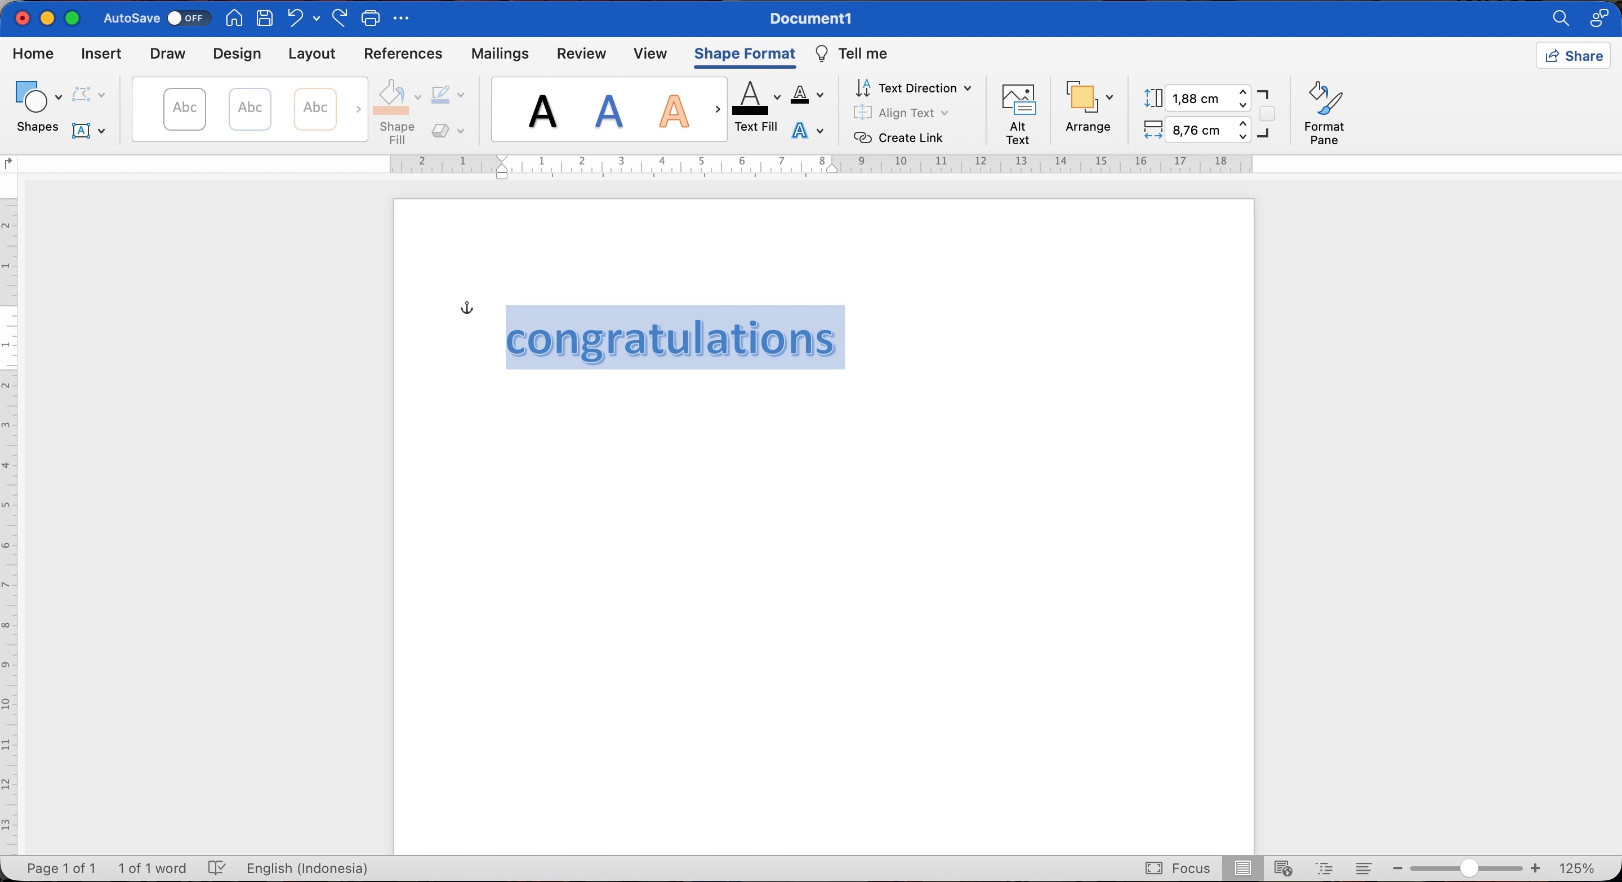Apply the orange A WordArt style
This screenshot has width=1622, height=882.
674,111
